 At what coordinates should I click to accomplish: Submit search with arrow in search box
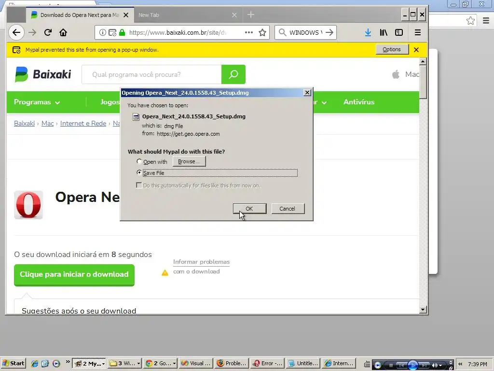point(329,32)
